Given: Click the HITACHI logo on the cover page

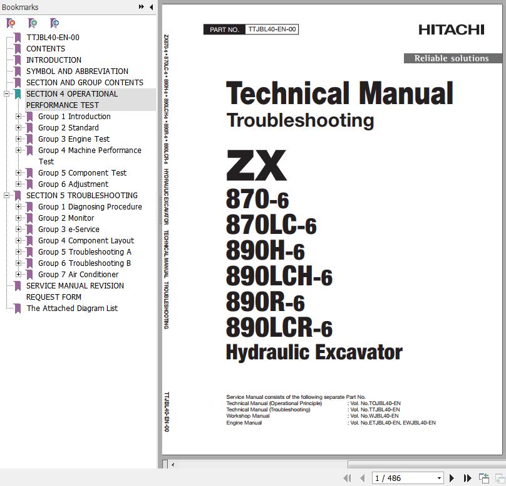Looking at the screenshot, I should pyautogui.click(x=452, y=29).
